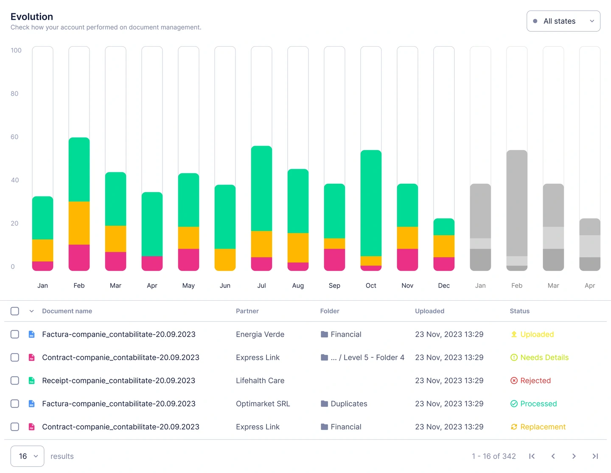Image resolution: width=611 pixels, height=473 pixels.
Task: Open the All states filter dropdown
Action: coord(563,21)
